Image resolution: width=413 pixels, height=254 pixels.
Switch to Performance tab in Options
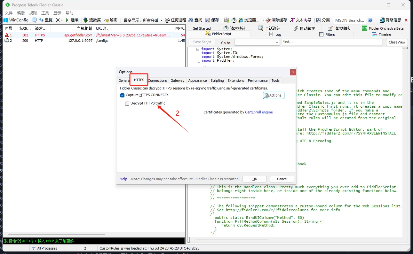point(258,81)
